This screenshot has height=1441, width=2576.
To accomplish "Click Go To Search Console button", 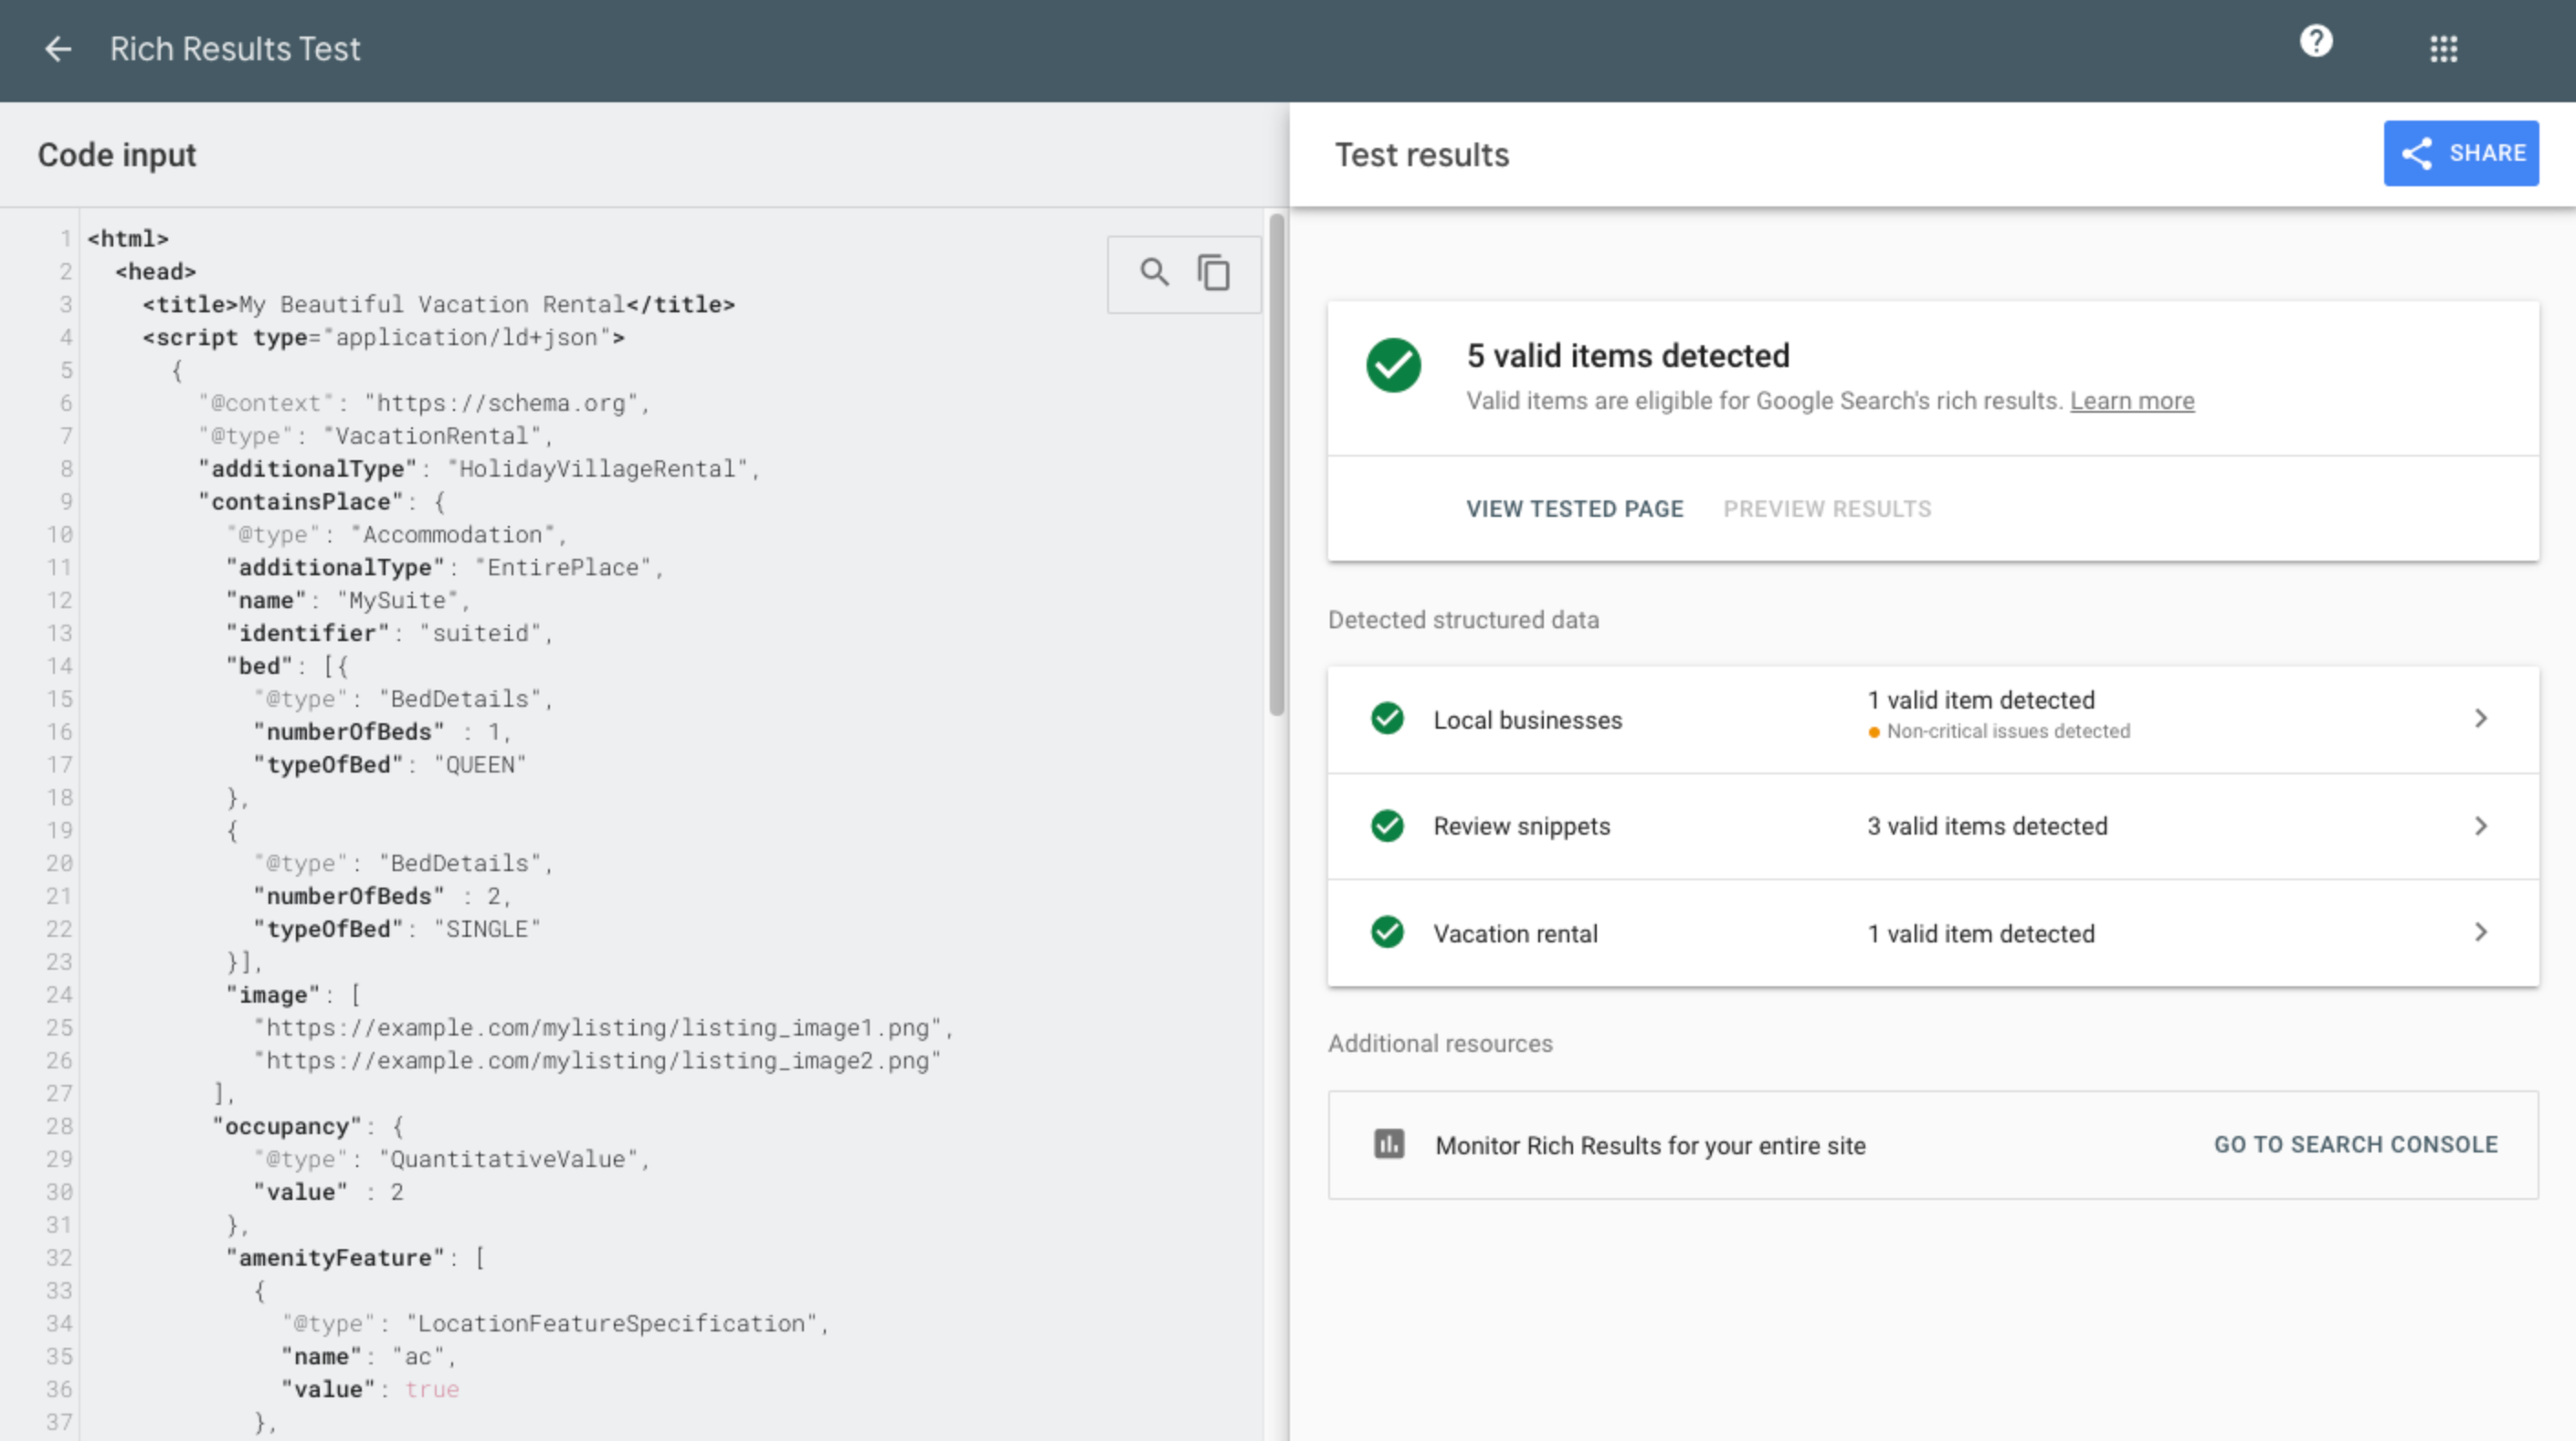I will [2357, 1144].
